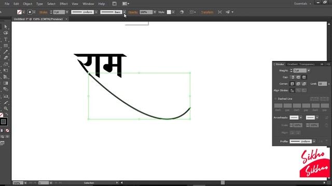Switch to the Gradient panel tab

pyautogui.click(x=293, y=64)
